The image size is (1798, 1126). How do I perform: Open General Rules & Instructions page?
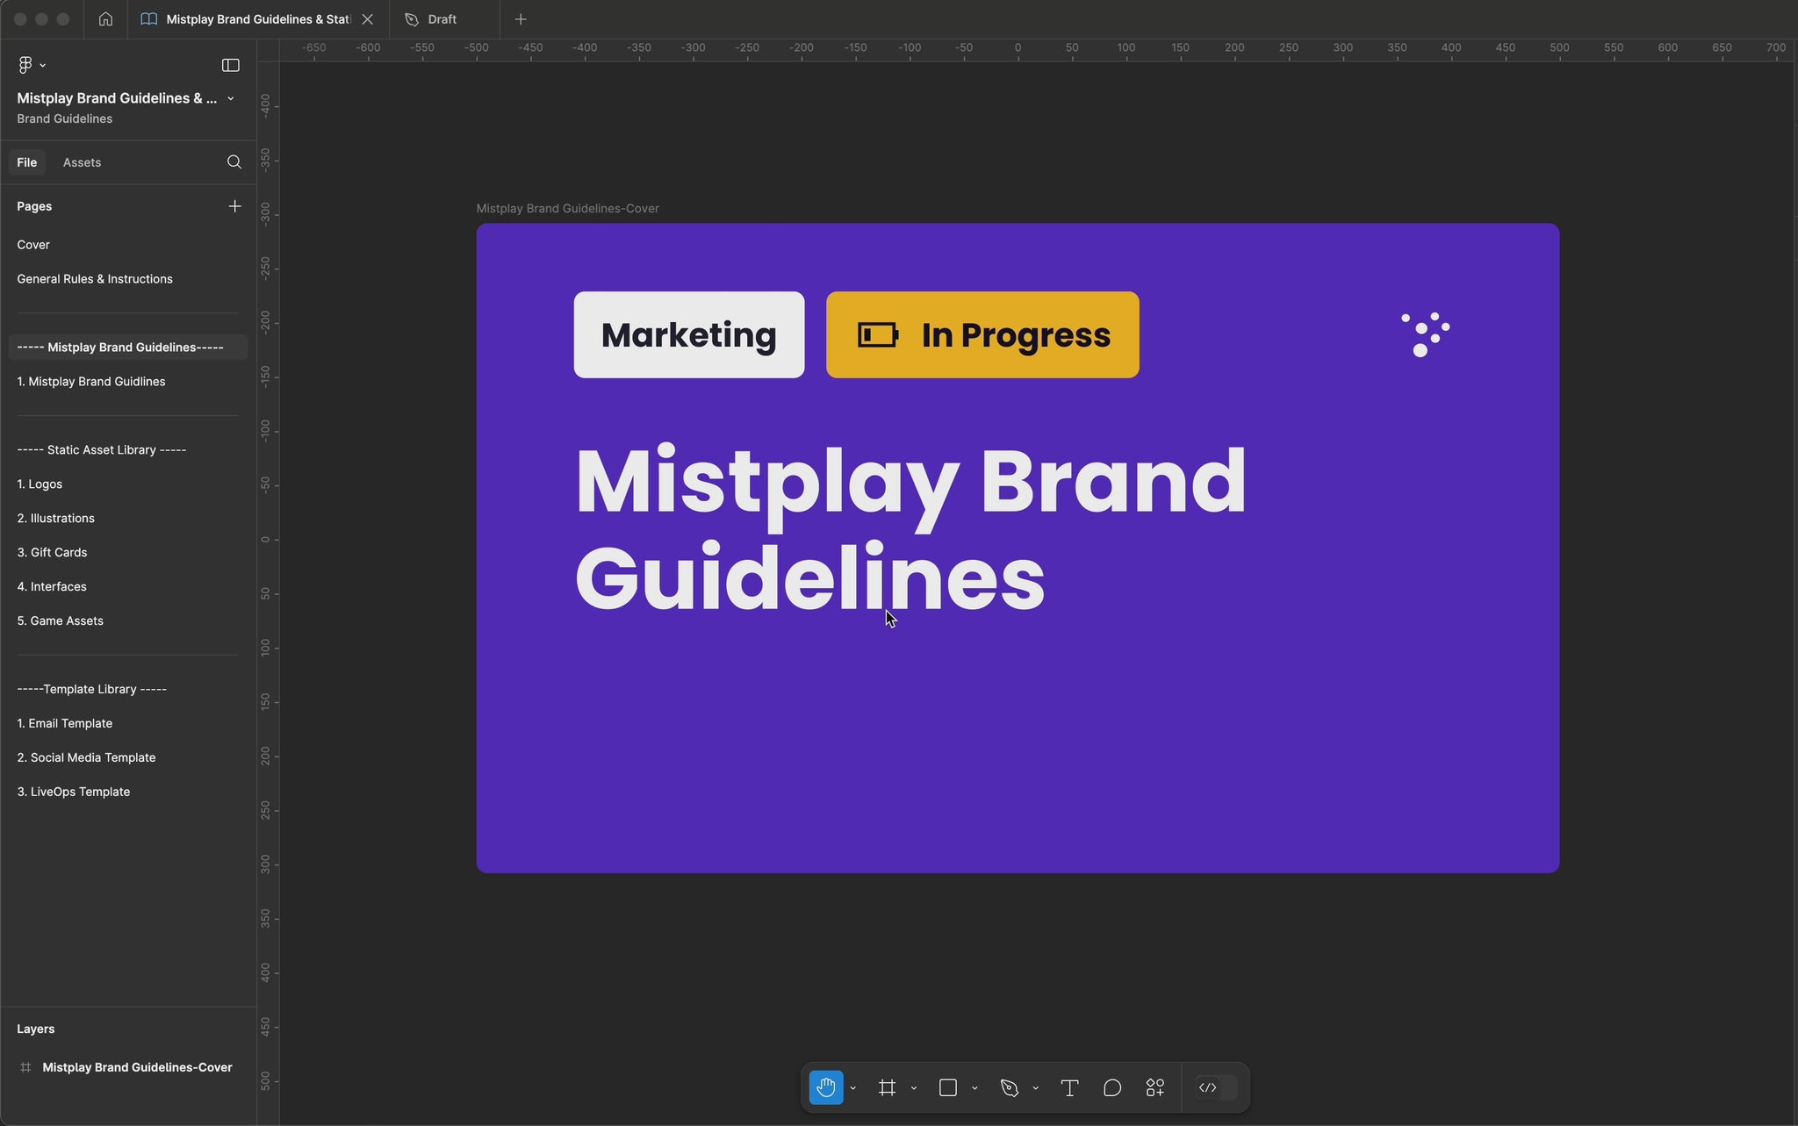click(x=128, y=279)
